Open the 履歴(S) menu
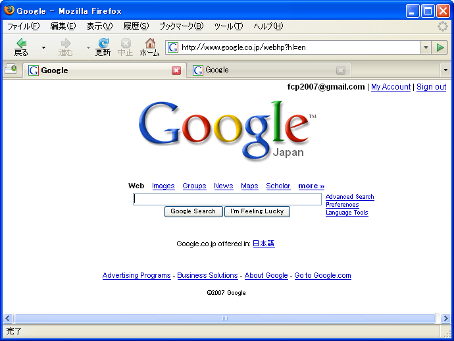Image resolution: width=454 pixels, height=341 pixels. click(136, 26)
